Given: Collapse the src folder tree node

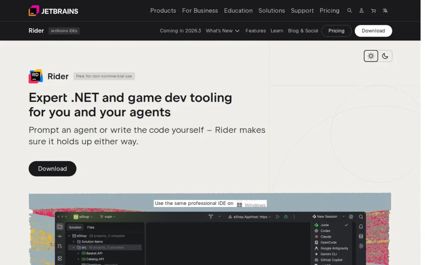Looking at the screenshot, I should pyautogui.click(x=73, y=248).
